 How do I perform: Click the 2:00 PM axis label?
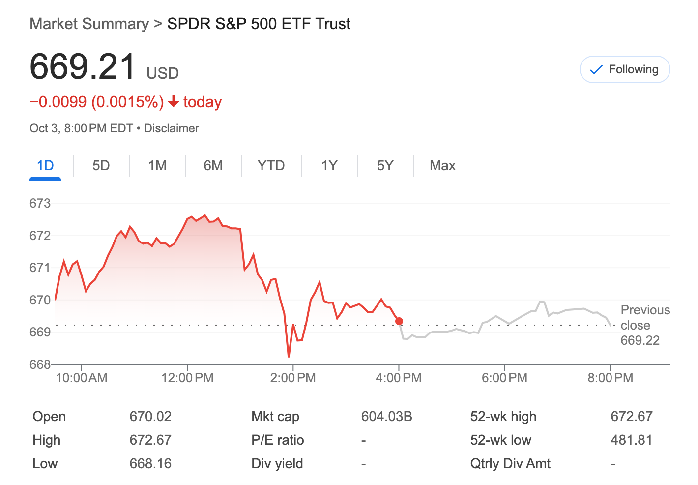(x=293, y=378)
